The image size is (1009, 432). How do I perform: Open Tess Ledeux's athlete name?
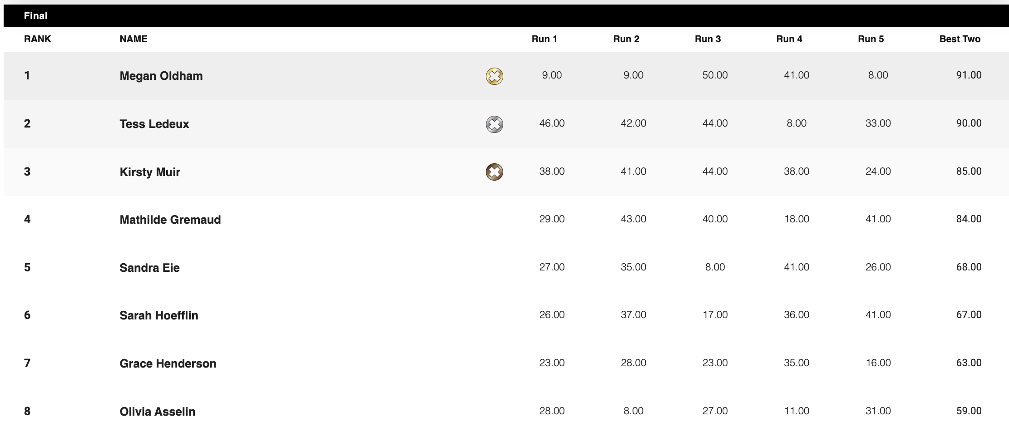(154, 124)
